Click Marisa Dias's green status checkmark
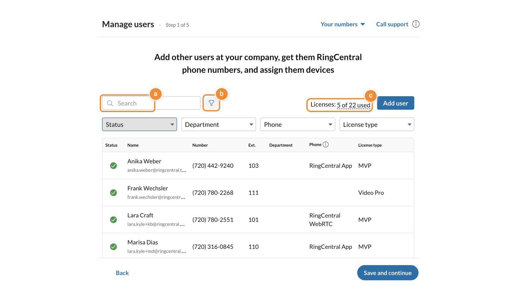The image size is (518, 285). (113, 247)
